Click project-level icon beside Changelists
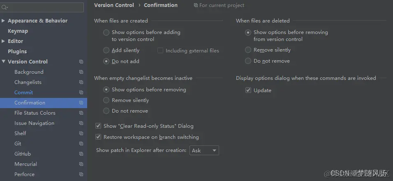The width and height of the screenshot is (393, 181). coord(81,82)
